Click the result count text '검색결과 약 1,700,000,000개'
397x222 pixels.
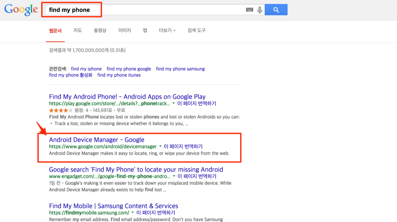coord(79,50)
